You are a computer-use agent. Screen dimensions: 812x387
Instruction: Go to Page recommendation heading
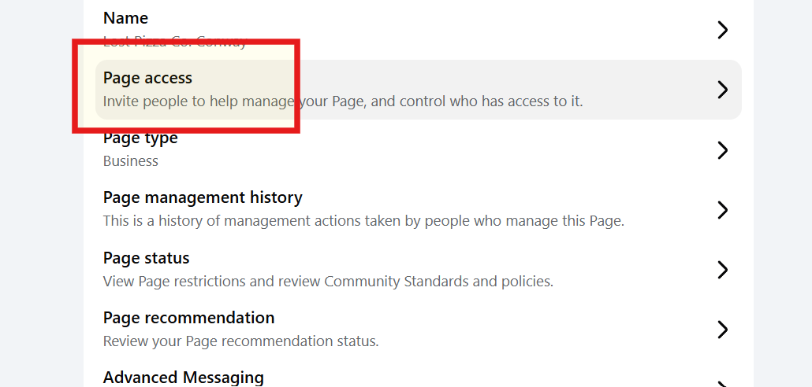188,318
